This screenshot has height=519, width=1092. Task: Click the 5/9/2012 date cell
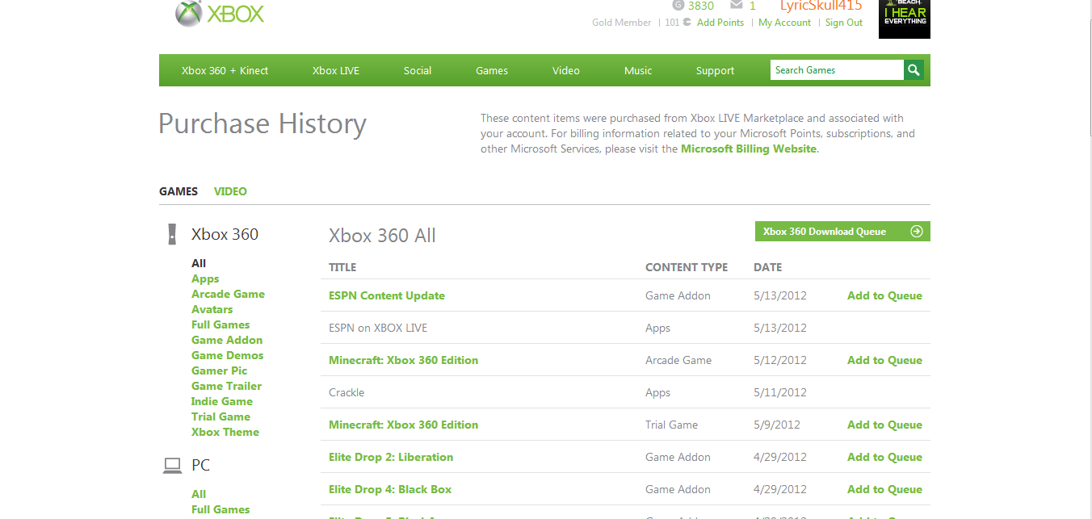pos(777,425)
